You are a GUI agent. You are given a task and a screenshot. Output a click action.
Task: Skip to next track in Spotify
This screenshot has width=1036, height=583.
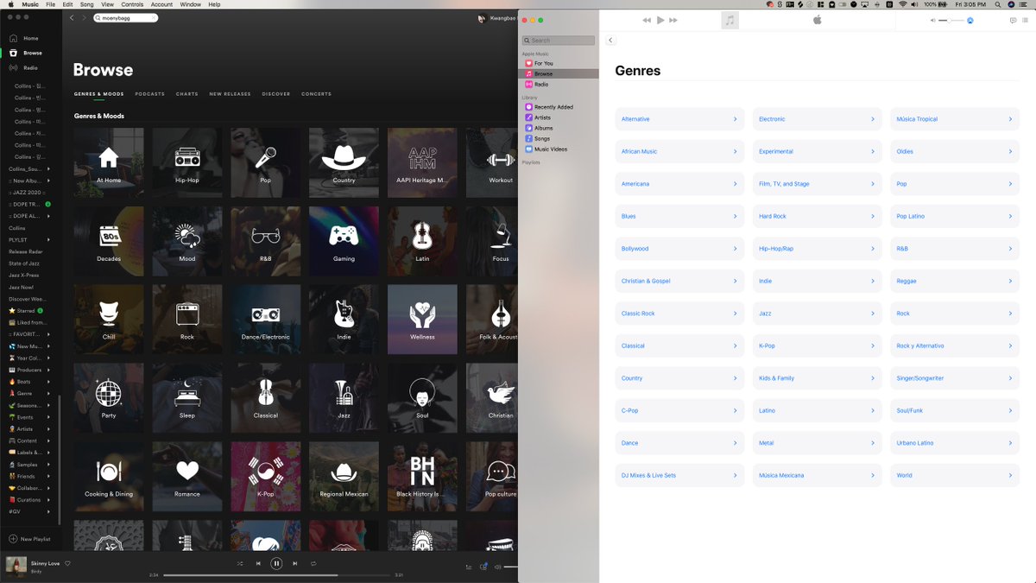coord(295,563)
